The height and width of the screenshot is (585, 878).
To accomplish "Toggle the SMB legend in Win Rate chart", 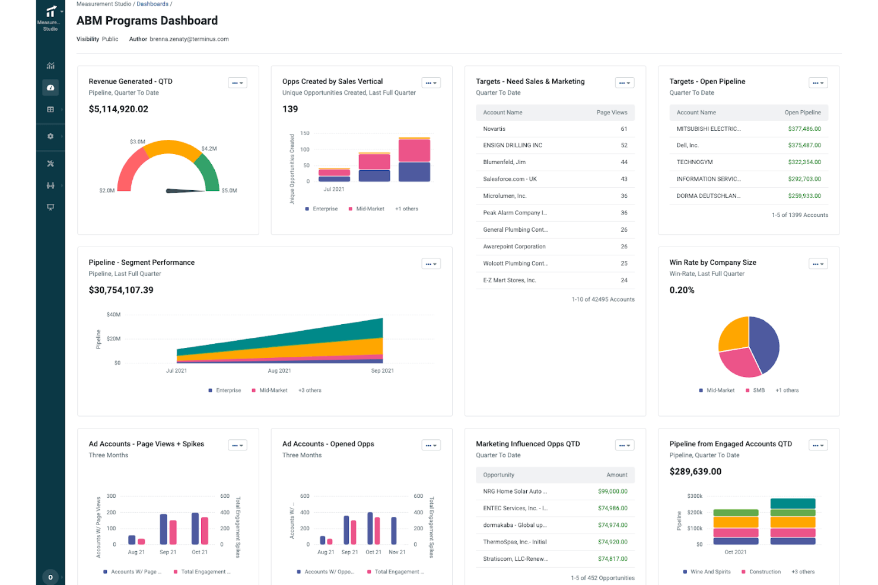I will click(755, 390).
